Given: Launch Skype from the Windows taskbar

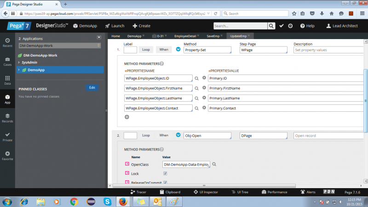Looking at the screenshot, I should [x=107, y=201].
